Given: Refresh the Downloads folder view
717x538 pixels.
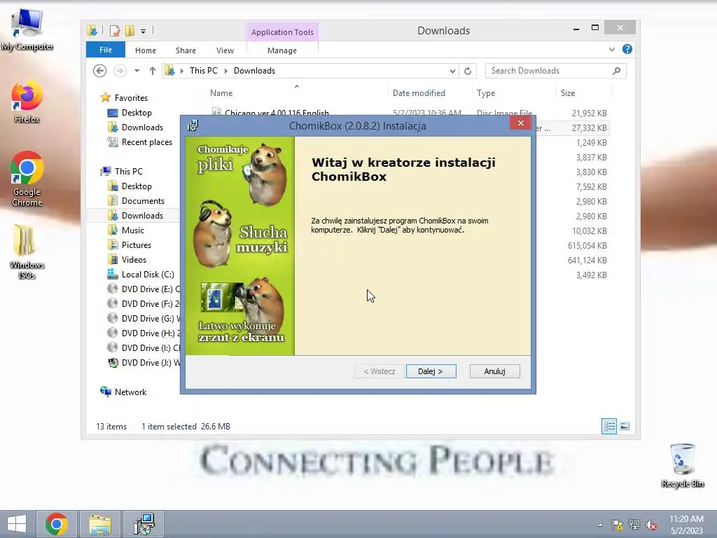Looking at the screenshot, I should (468, 71).
